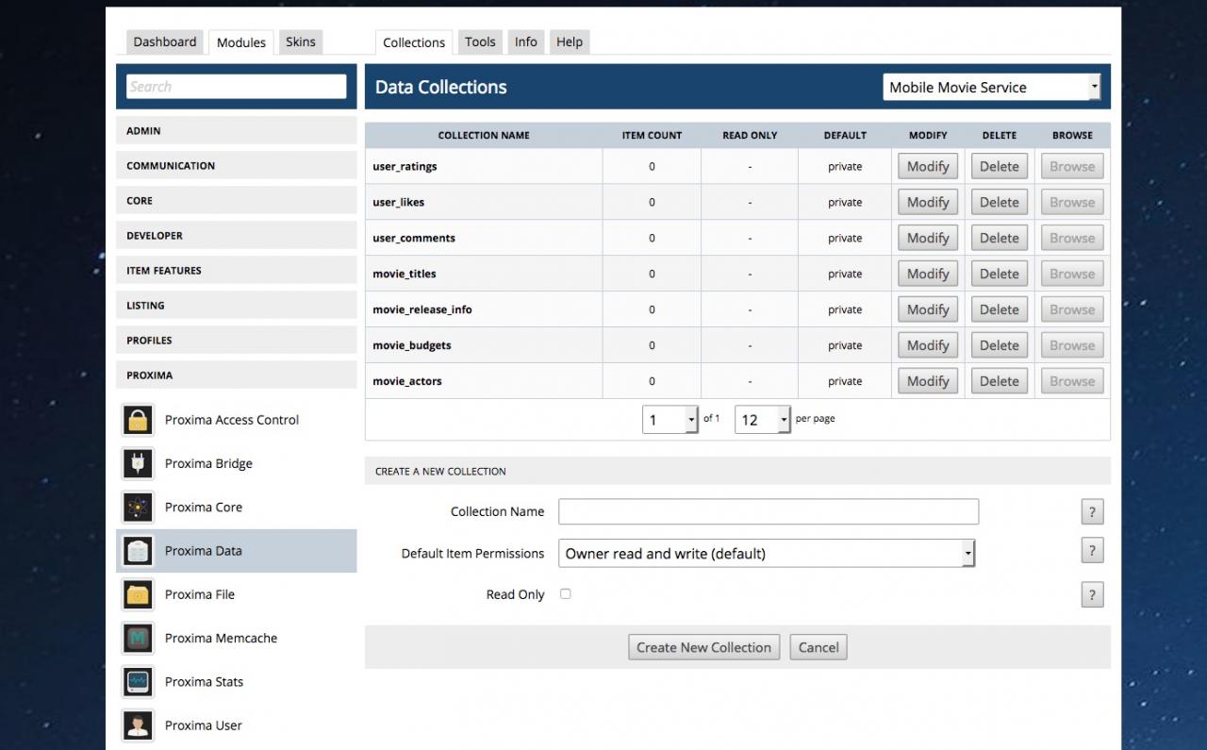Click the Collection Name input field

(769, 511)
